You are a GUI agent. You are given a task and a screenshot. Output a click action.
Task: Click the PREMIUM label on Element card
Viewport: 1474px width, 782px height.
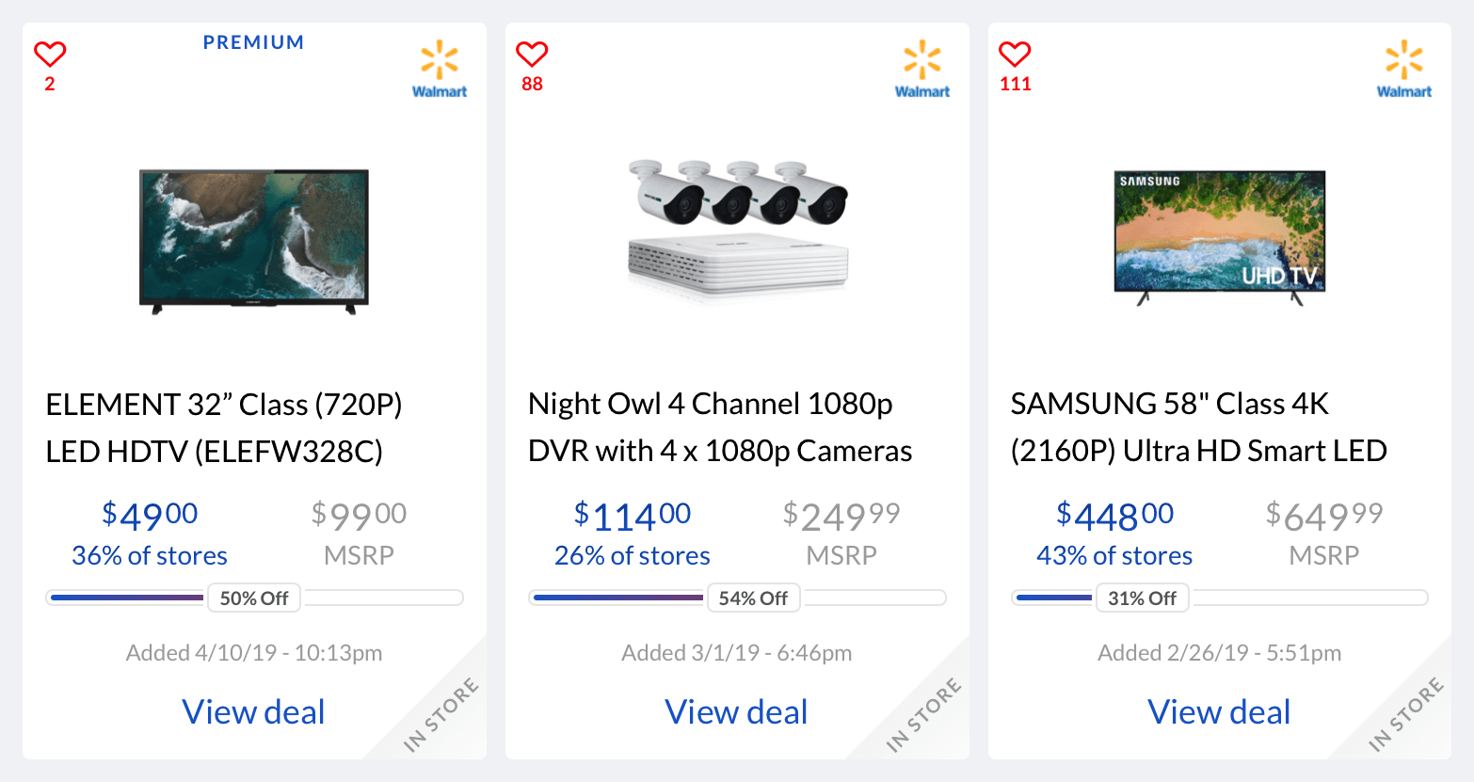pyautogui.click(x=254, y=42)
